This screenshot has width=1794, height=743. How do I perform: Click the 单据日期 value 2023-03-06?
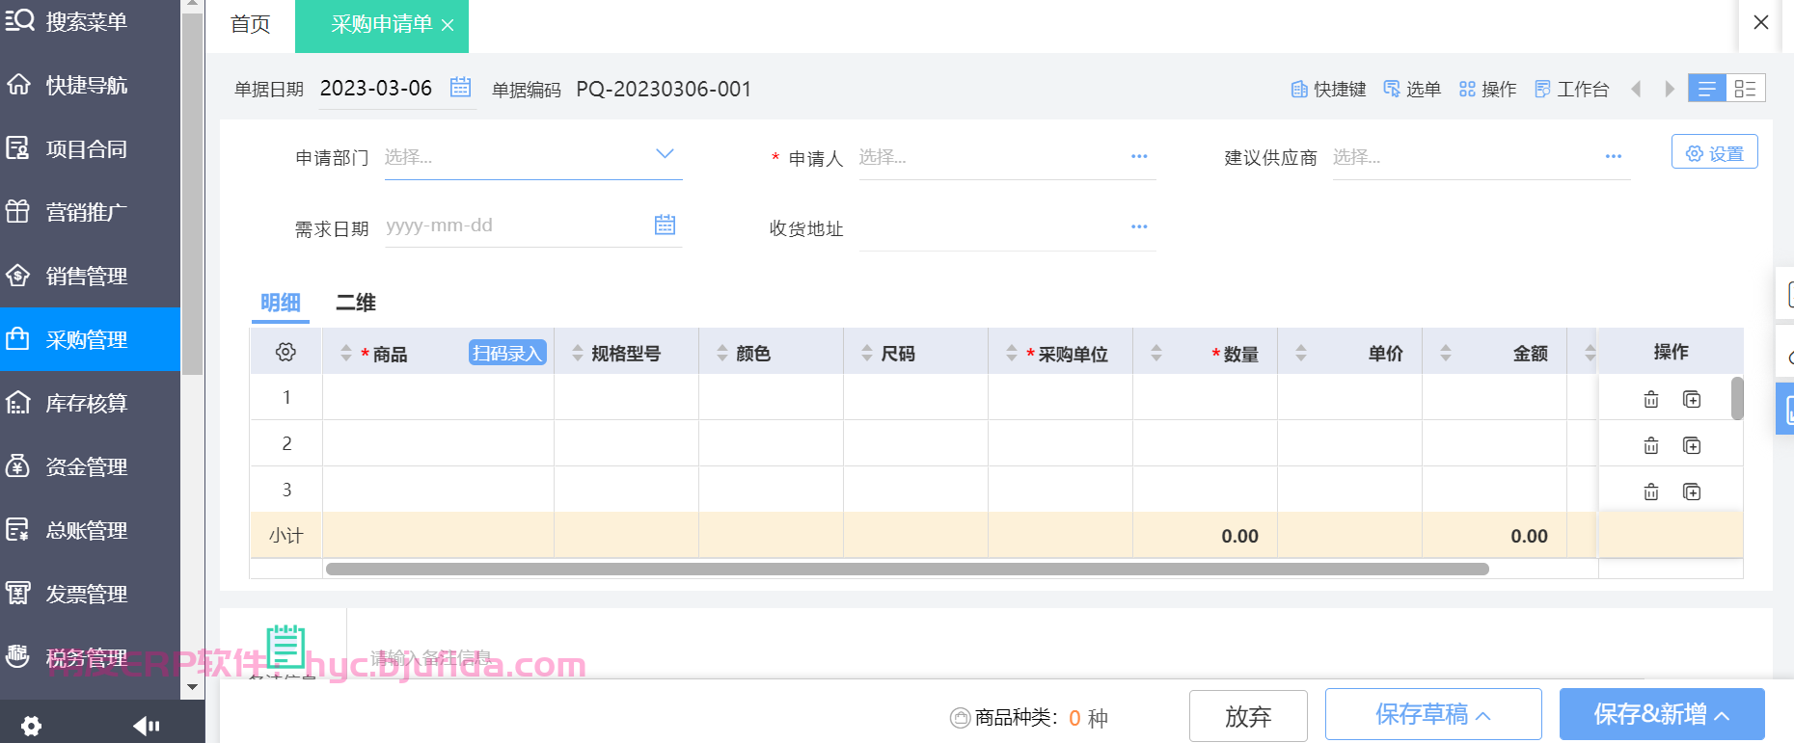pos(376,88)
